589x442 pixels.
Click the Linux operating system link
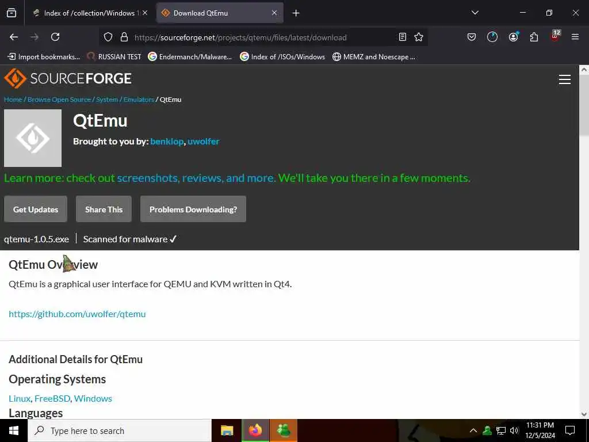coord(20,398)
